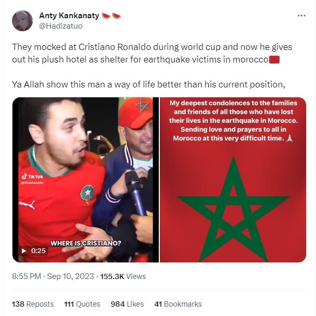
Task: Open the 41 Bookmarks count
Action: pos(178,304)
